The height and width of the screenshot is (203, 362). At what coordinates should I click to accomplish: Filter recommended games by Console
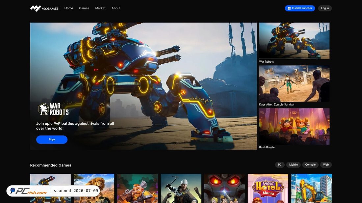[x=310, y=165]
